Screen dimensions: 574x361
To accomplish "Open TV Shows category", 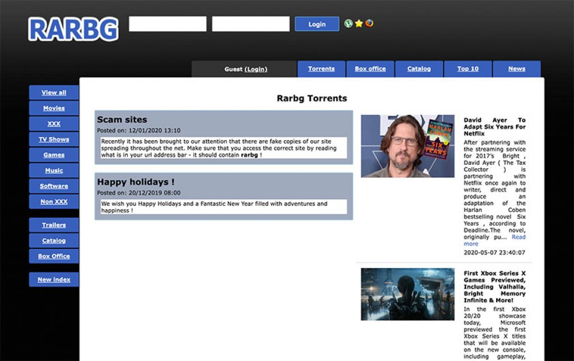I will [54, 139].
